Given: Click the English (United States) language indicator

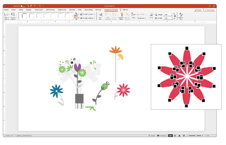Looking at the screenshot, I should (x=23, y=136).
